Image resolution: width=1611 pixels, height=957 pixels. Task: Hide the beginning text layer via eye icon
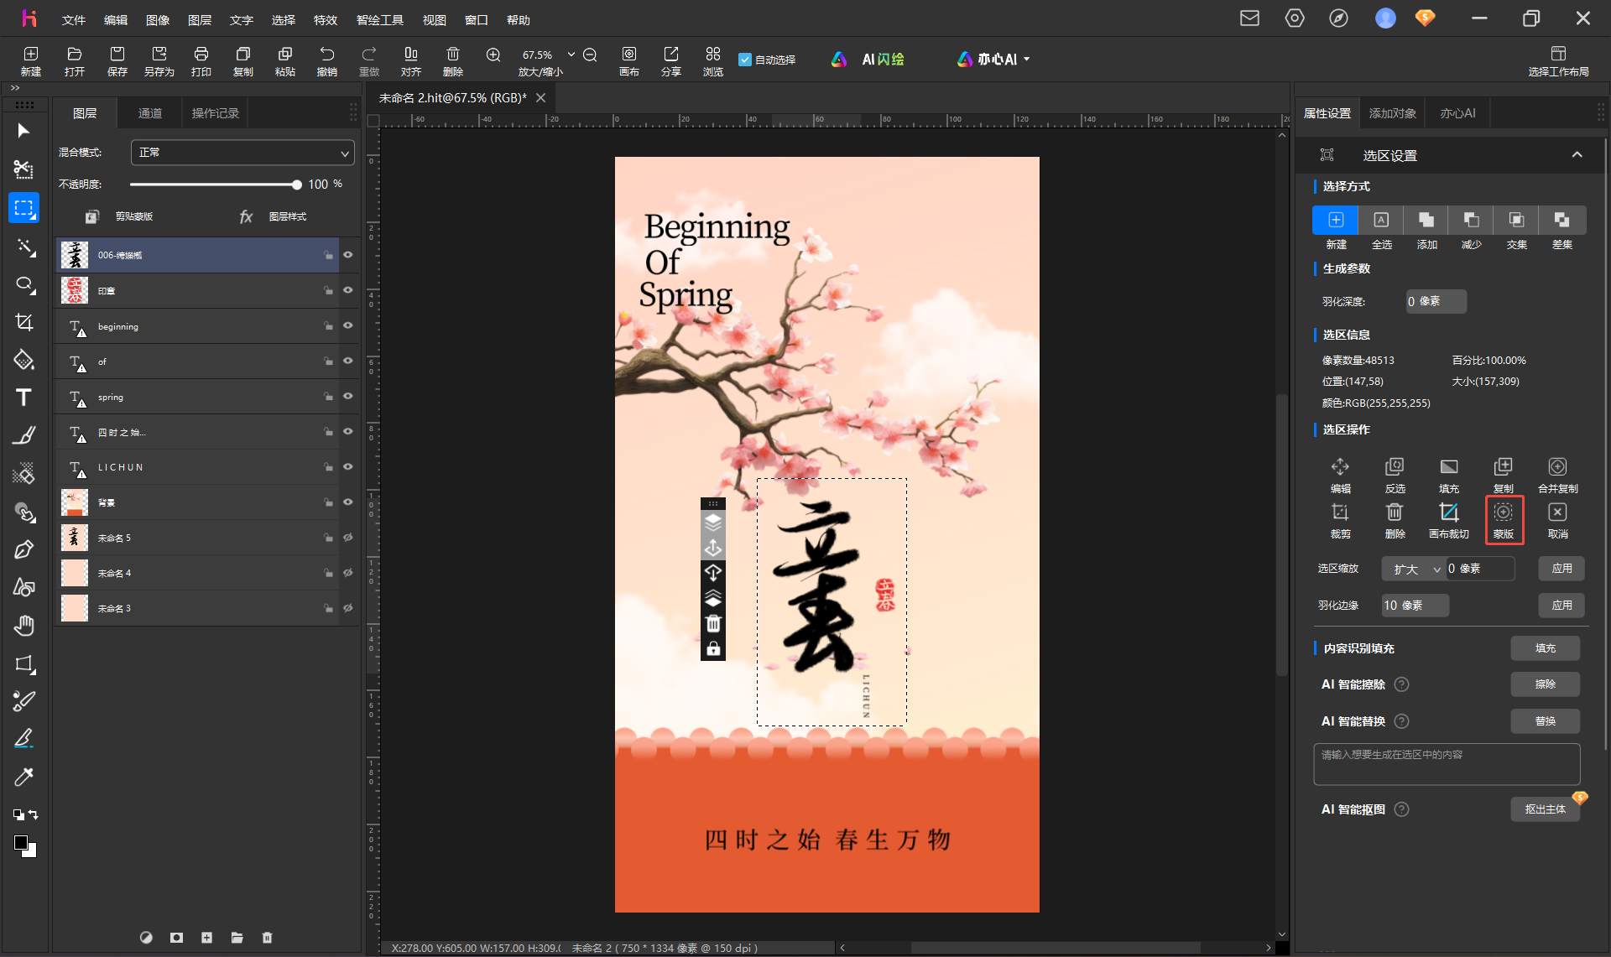click(347, 325)
